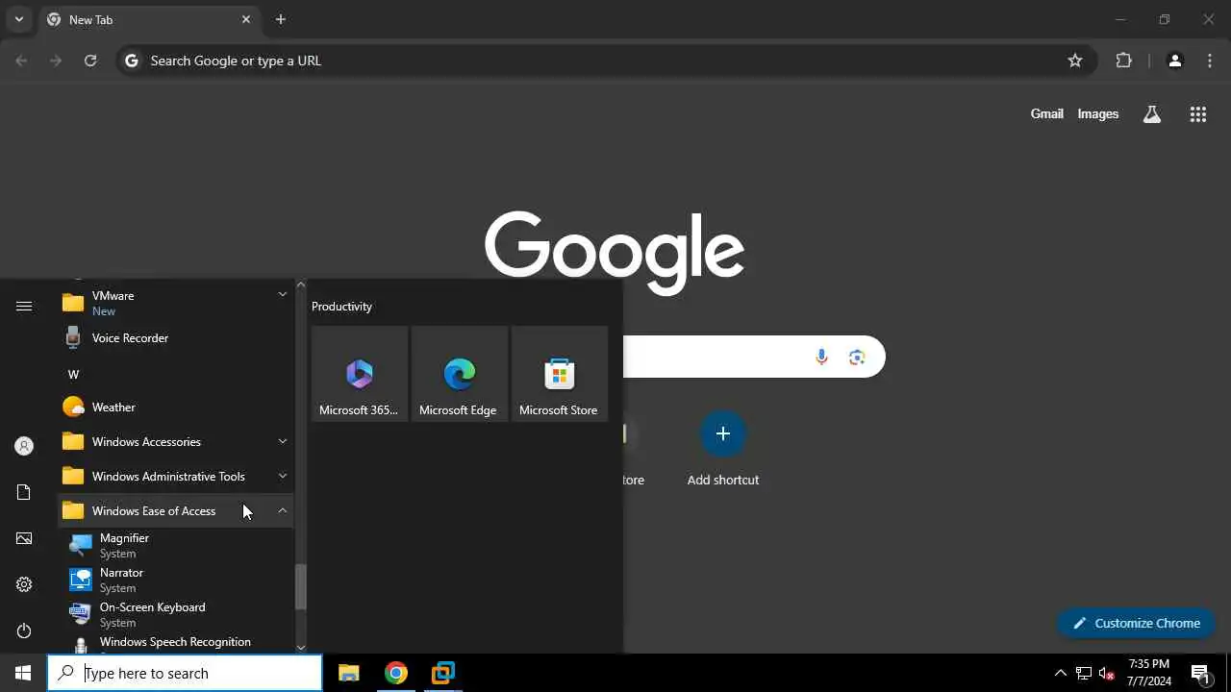This screenshot has width=1231, height=692.
Task: Open the Extensions puzzle icon
Action: (x=1123, y=61)
